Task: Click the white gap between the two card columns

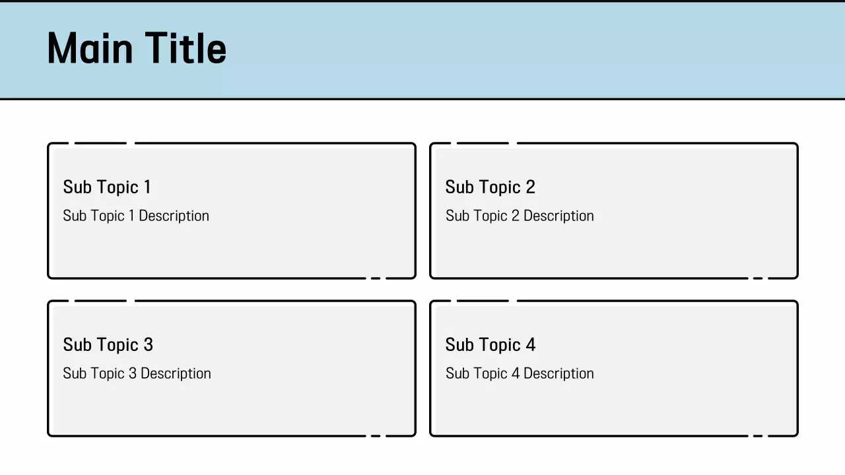Action: pos(422,290)
